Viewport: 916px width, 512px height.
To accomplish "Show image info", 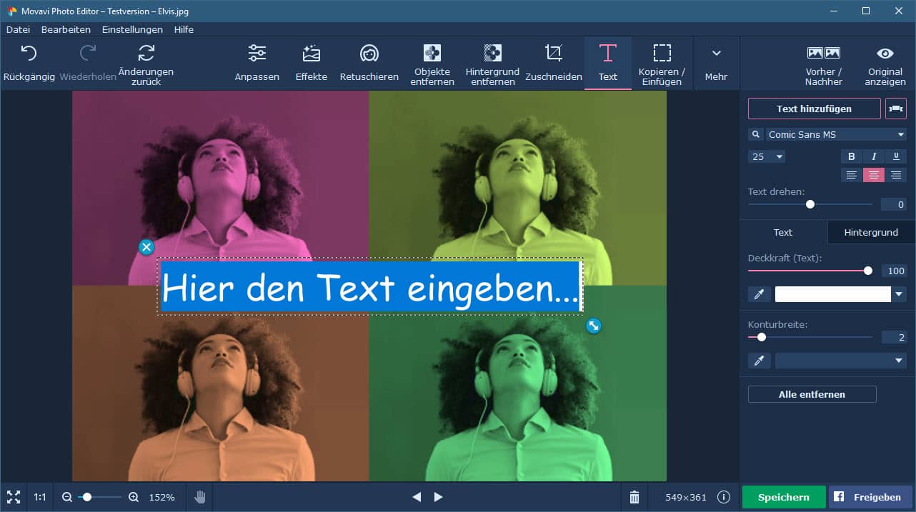I will [724, 497].
